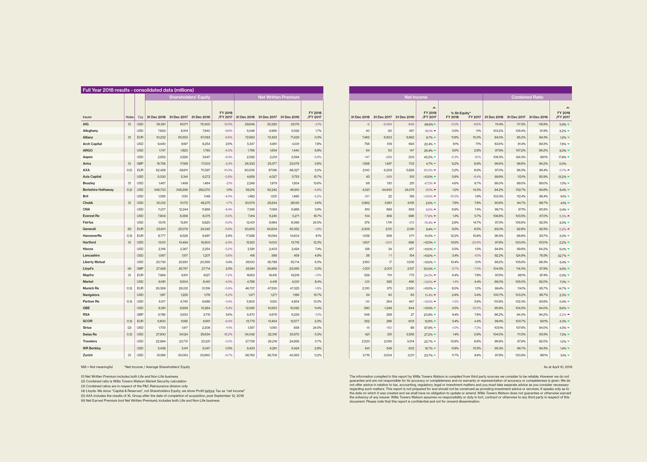Click the Willis Towers Watson disclaimer paragraph
Viewport: 647px width, 462px height.
pos(460,389)
